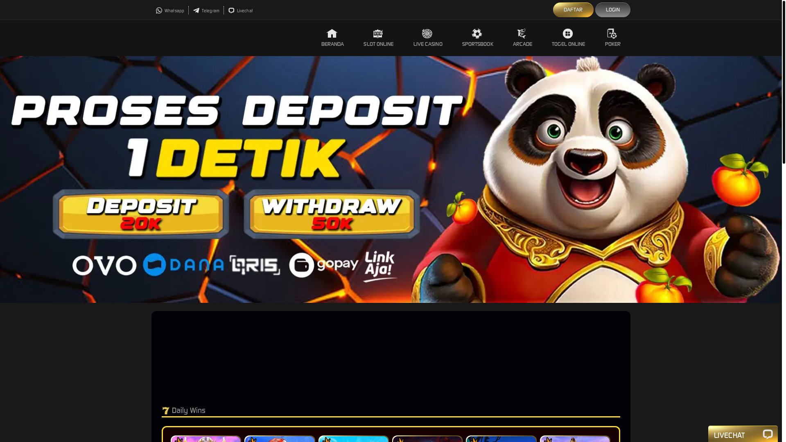Open the POKER menu
The image size is (786, 442).
[613, 44]
